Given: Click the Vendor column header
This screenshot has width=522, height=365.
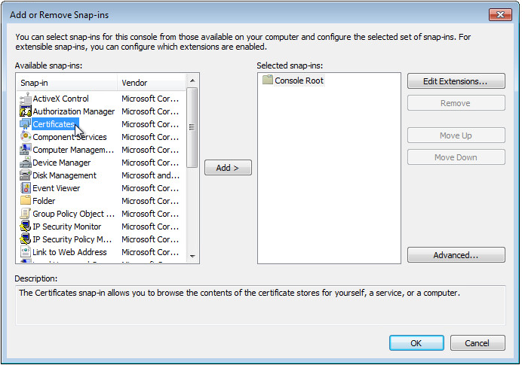Looking at the screenshot, I should pyautogui.click(x=151, y=83).
